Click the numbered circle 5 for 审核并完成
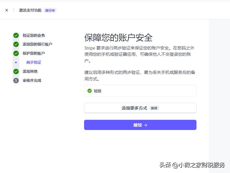 16,80
